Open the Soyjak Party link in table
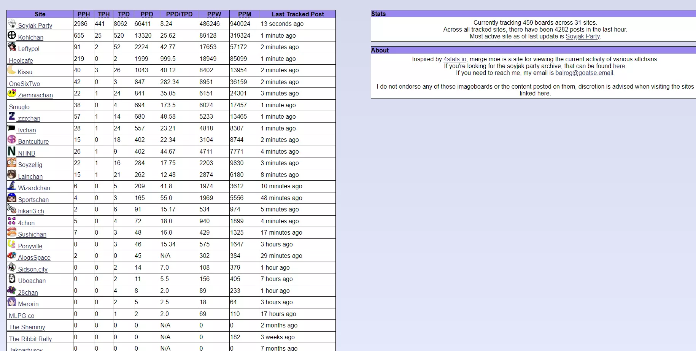 coord(35,25)
